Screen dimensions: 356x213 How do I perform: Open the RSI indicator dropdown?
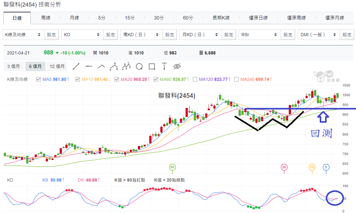(259, 35)
